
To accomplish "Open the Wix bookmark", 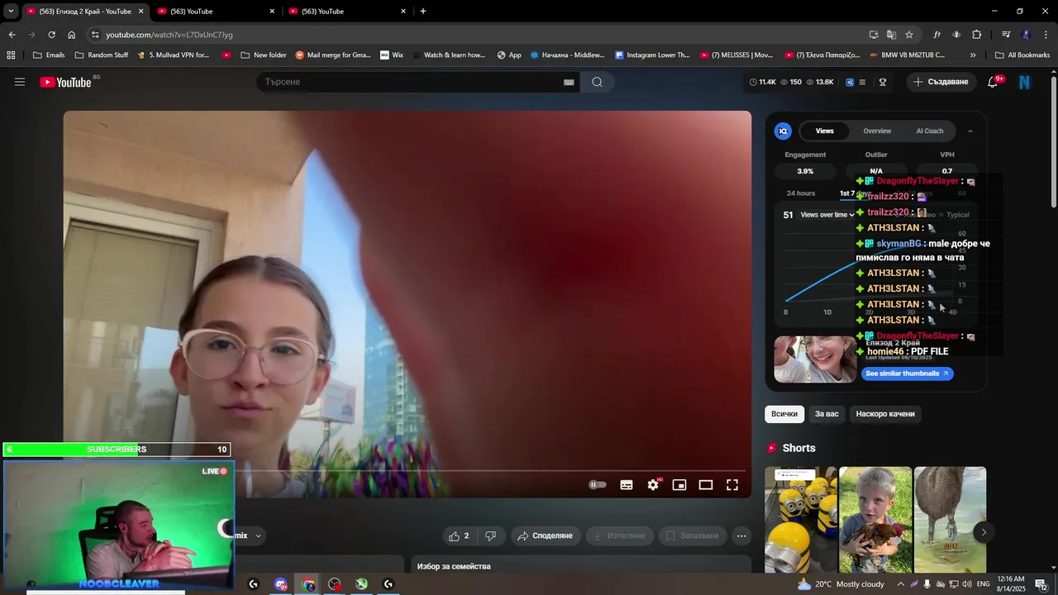I will coord(392,55).
